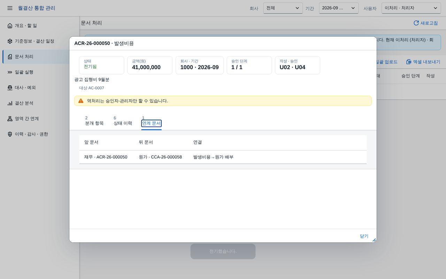The width and height of the screenshot is (446, 279).
Task: Click the 전기했습니다. toast message
Action: click(x=223, y=251)
